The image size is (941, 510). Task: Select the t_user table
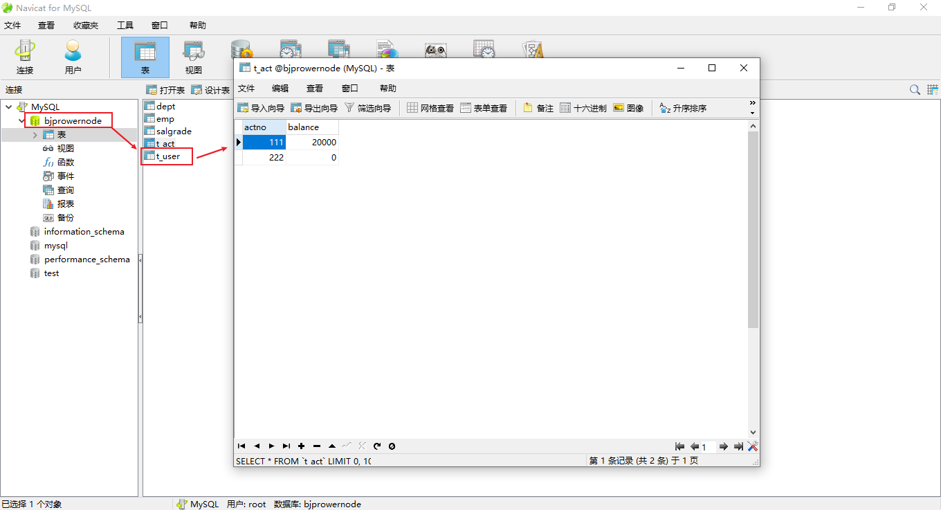162,156
